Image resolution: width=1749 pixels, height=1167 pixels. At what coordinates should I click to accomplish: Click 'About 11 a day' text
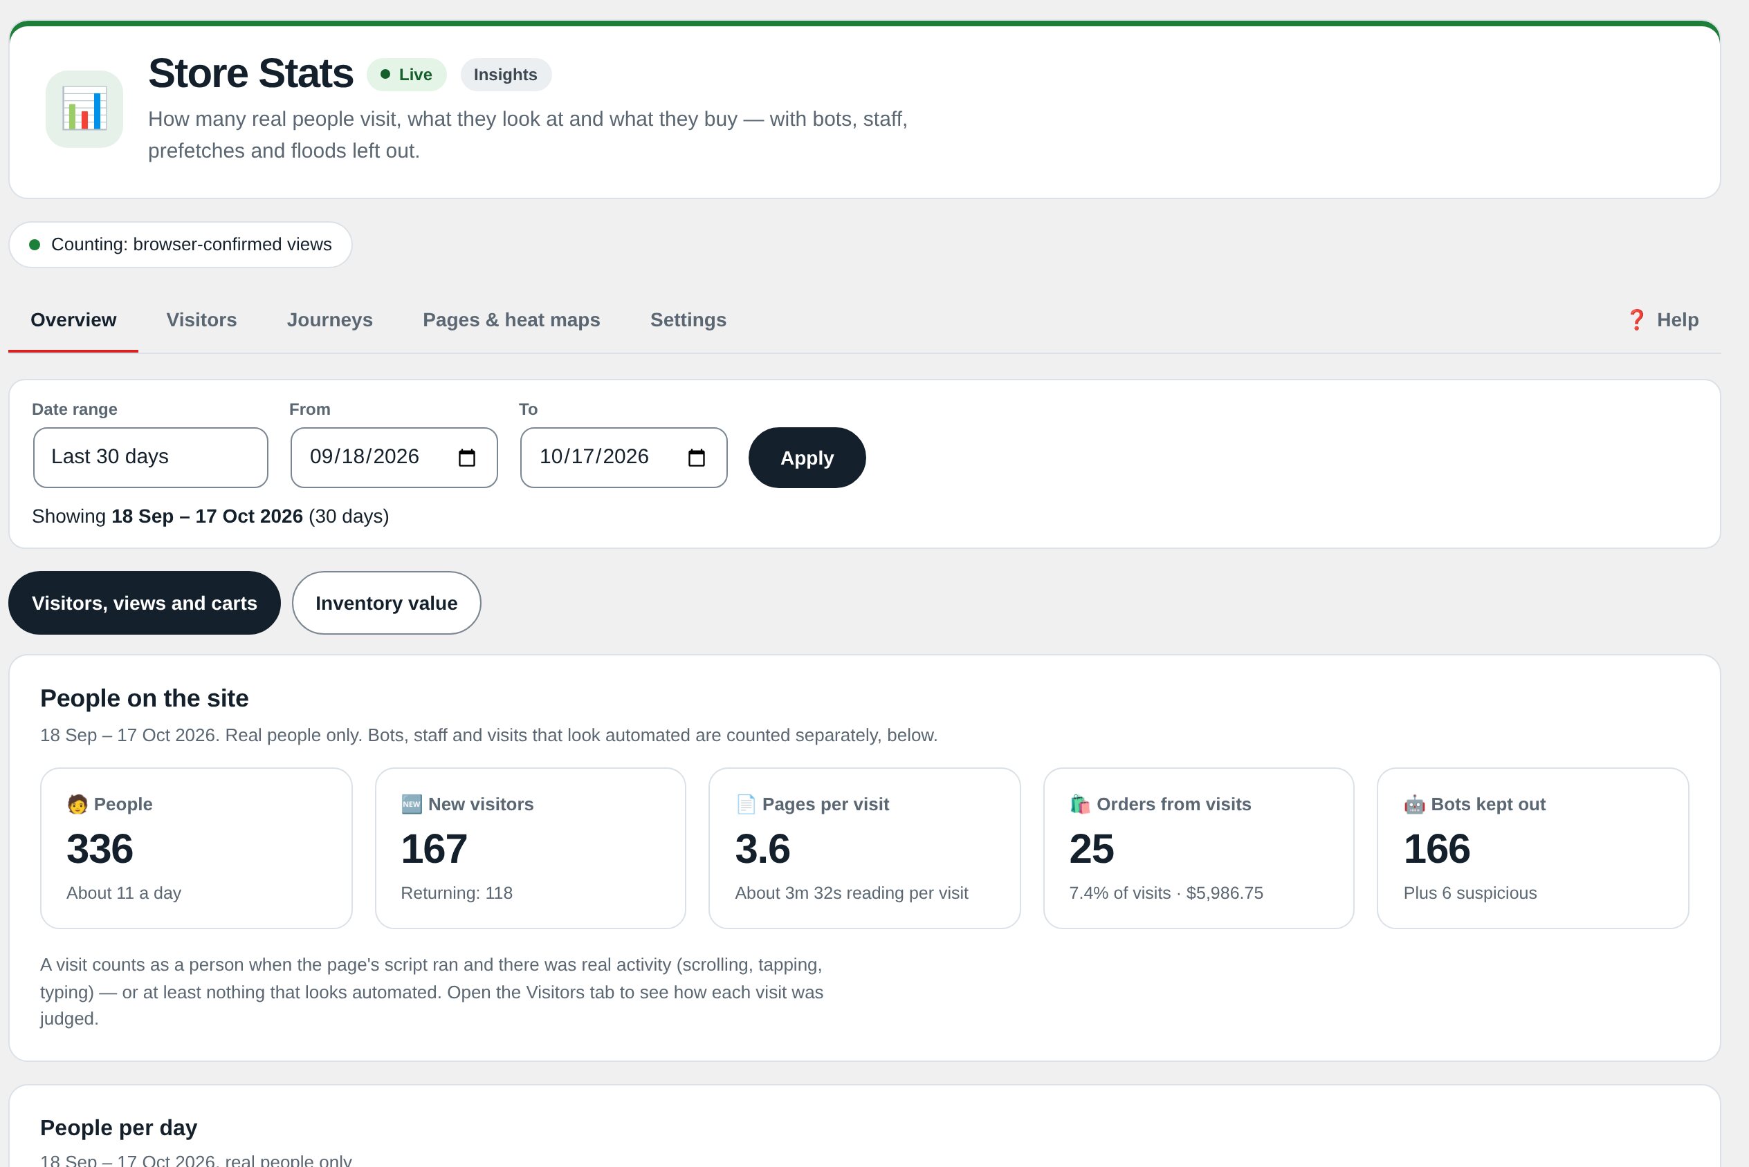pyautogui.click(x=124, y=893)
